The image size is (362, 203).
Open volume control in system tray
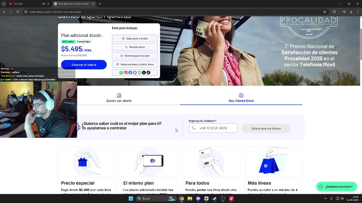point(342,198)
